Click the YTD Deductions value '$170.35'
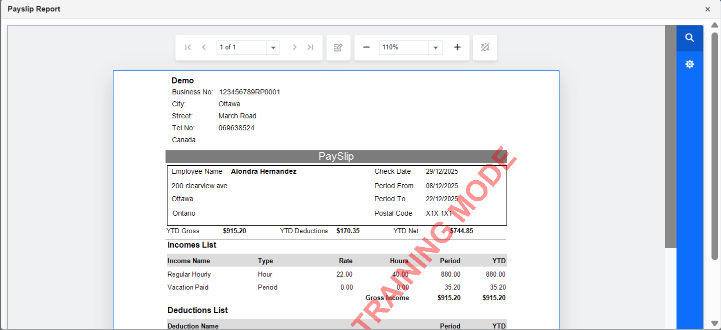Screen dimensions: 721x330 (348, 231)
